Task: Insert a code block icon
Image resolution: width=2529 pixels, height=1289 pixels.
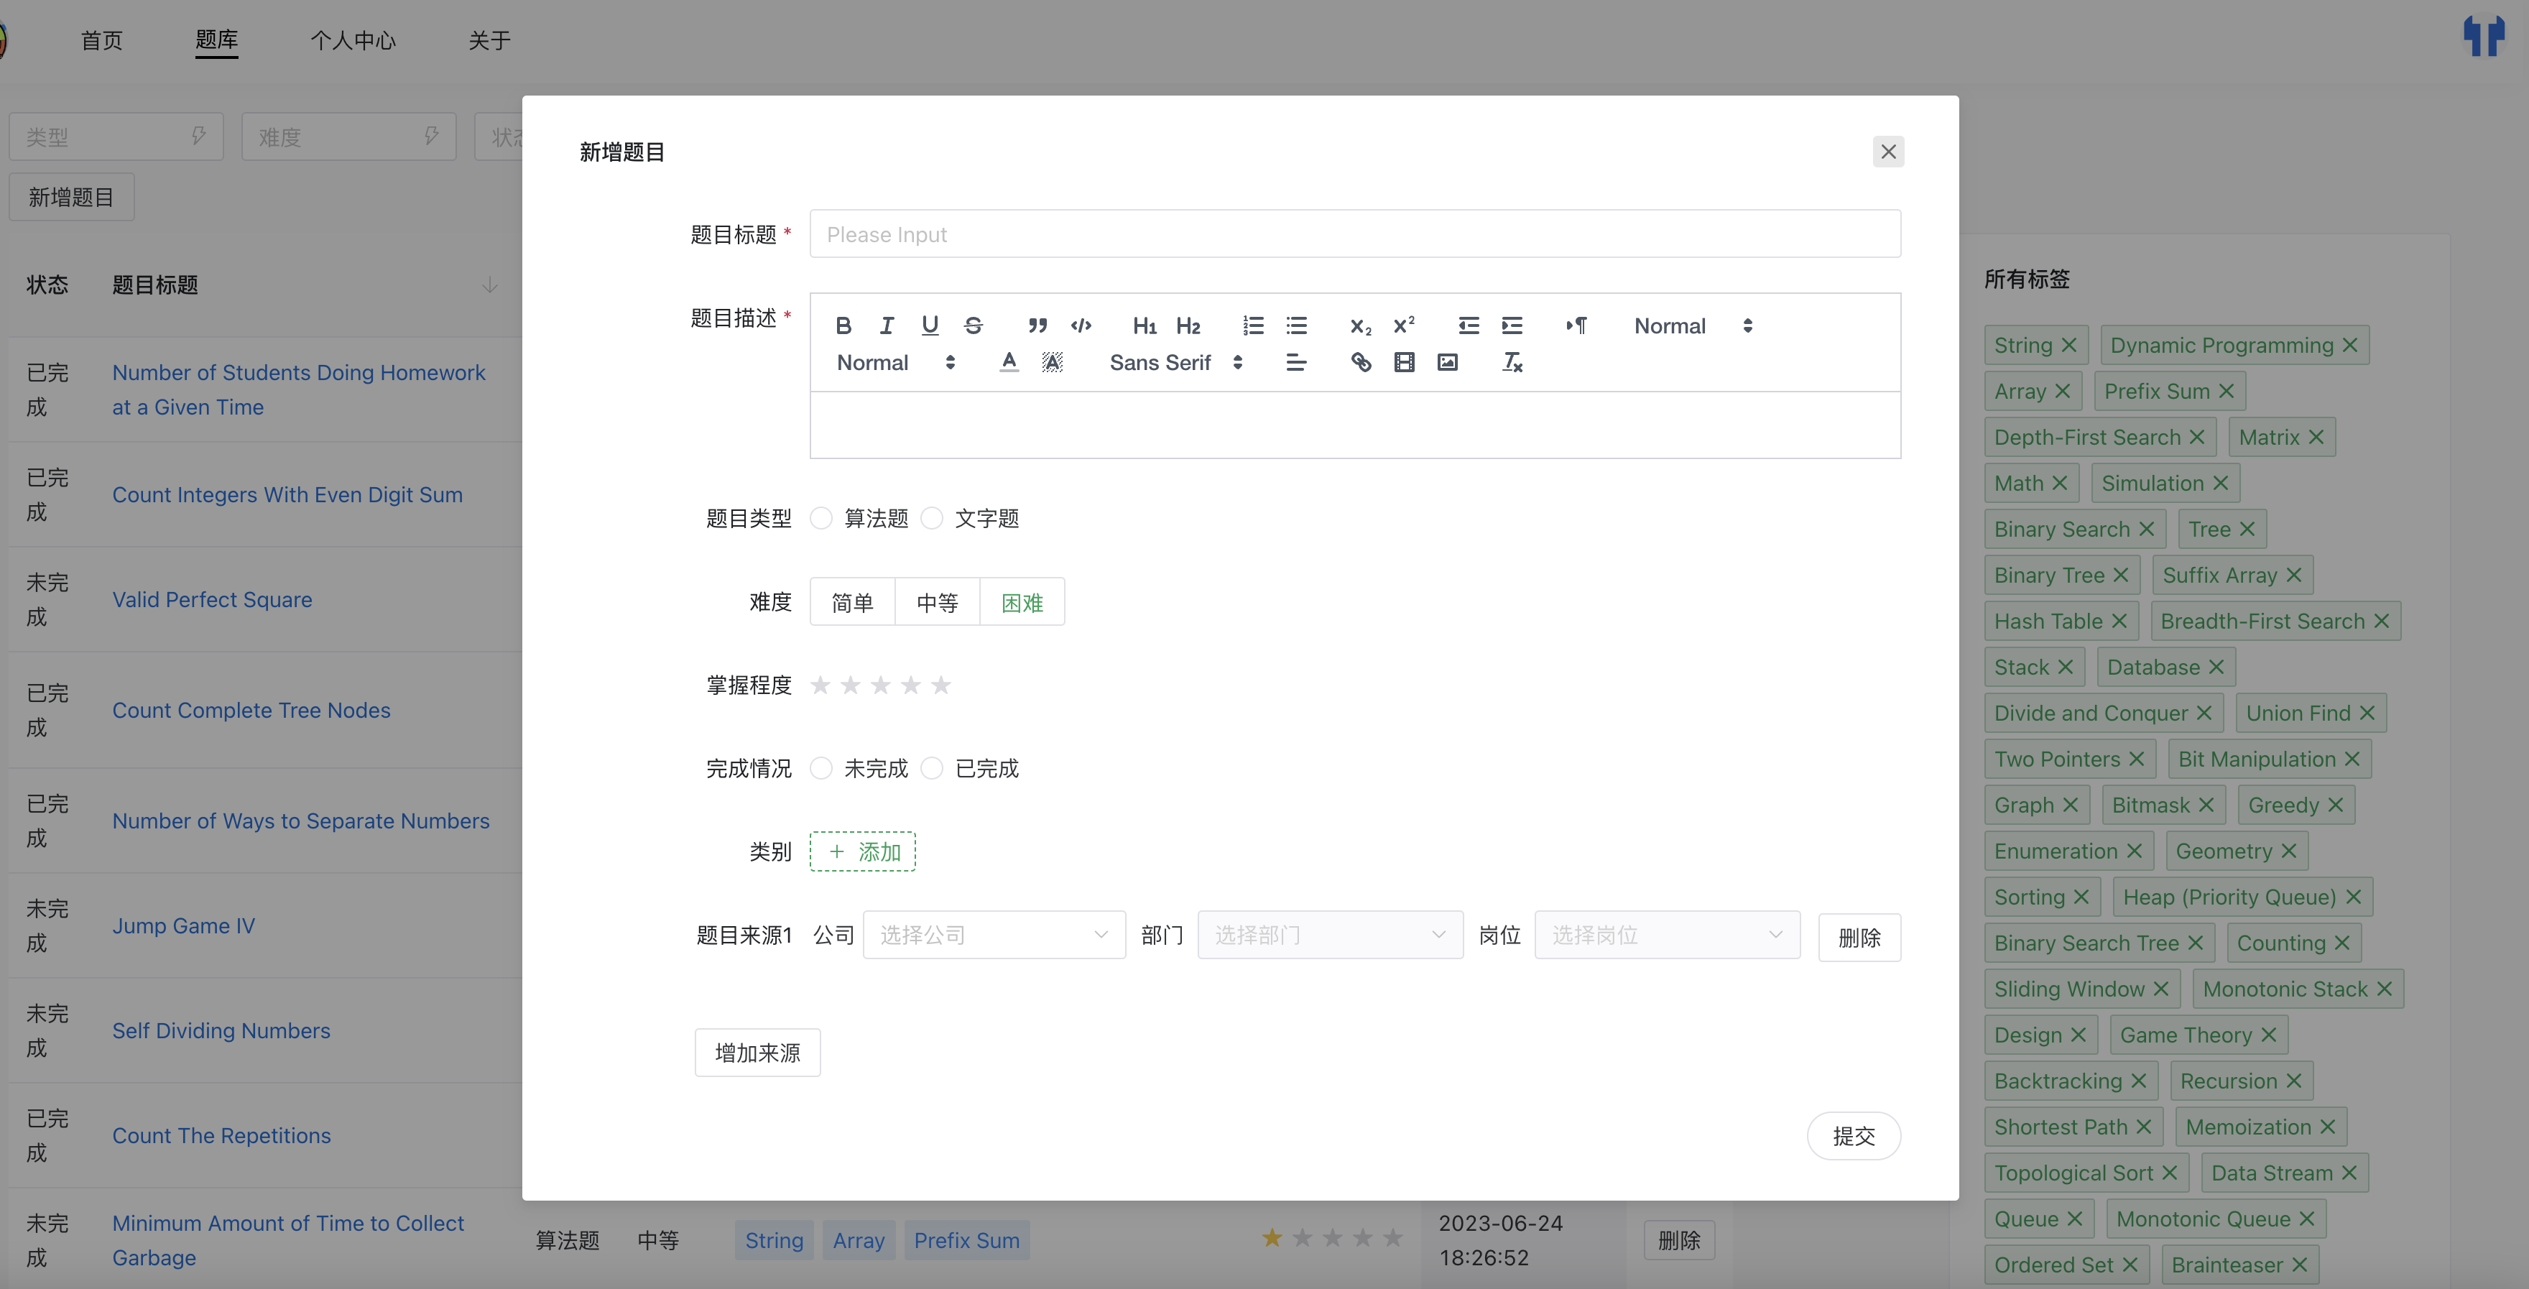Action: pos(1081,325)
